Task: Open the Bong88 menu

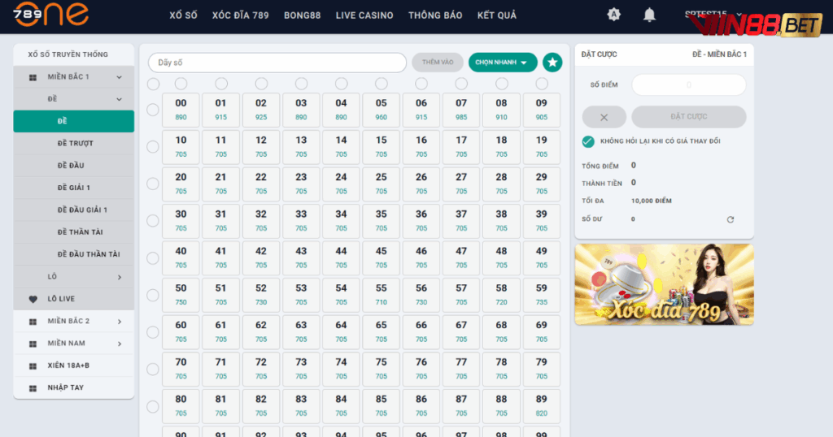Action: [x=303, y=15]
